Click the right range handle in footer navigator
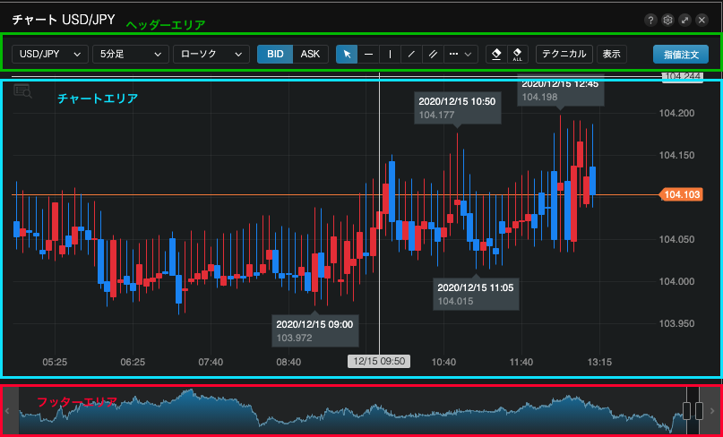Image resolution: width=723 pixels, height=437 pixels. click(x=699, y=410)
